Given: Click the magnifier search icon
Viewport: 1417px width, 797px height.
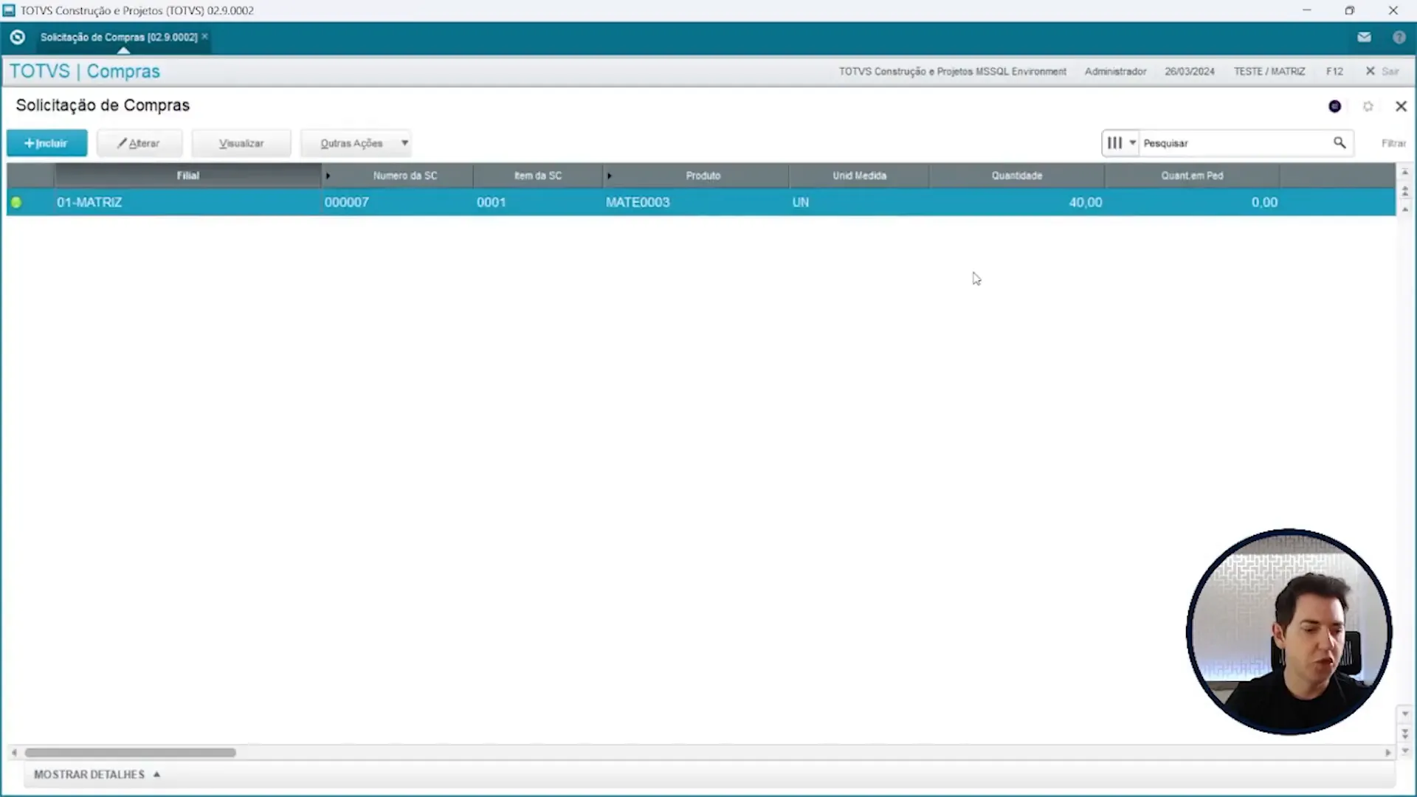Looking at the screenshot, I should [1339, 142].
